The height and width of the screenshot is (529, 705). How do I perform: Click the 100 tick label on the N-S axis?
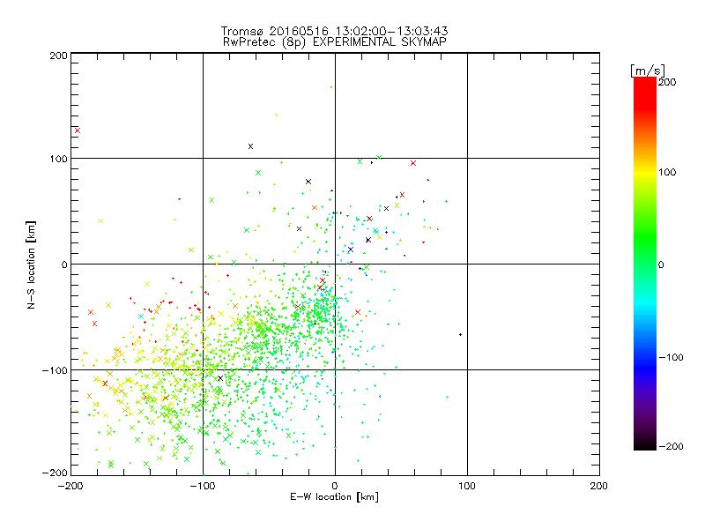click(x=58, y=159)
